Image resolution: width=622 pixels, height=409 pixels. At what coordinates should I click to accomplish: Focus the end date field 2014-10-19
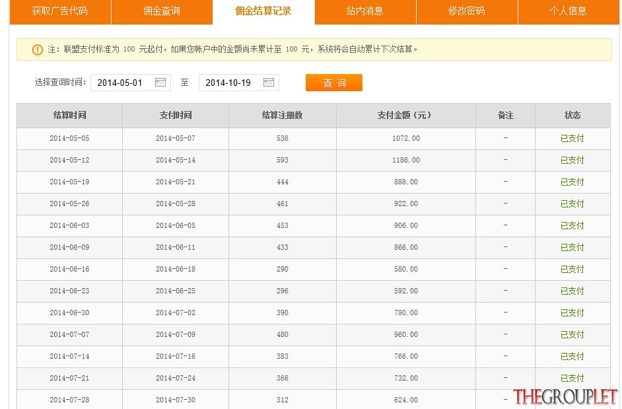coord(239,83)
